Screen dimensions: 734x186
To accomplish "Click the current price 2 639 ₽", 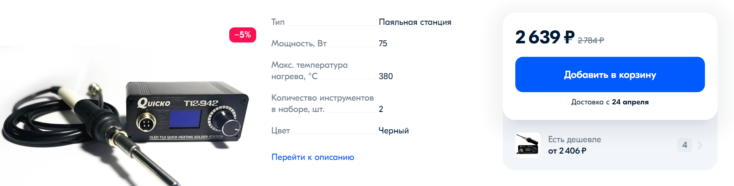I will [x=544, y=37].
